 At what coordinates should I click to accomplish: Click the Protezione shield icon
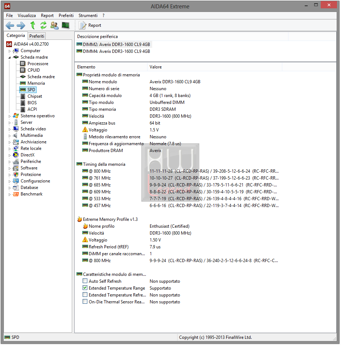16,174
